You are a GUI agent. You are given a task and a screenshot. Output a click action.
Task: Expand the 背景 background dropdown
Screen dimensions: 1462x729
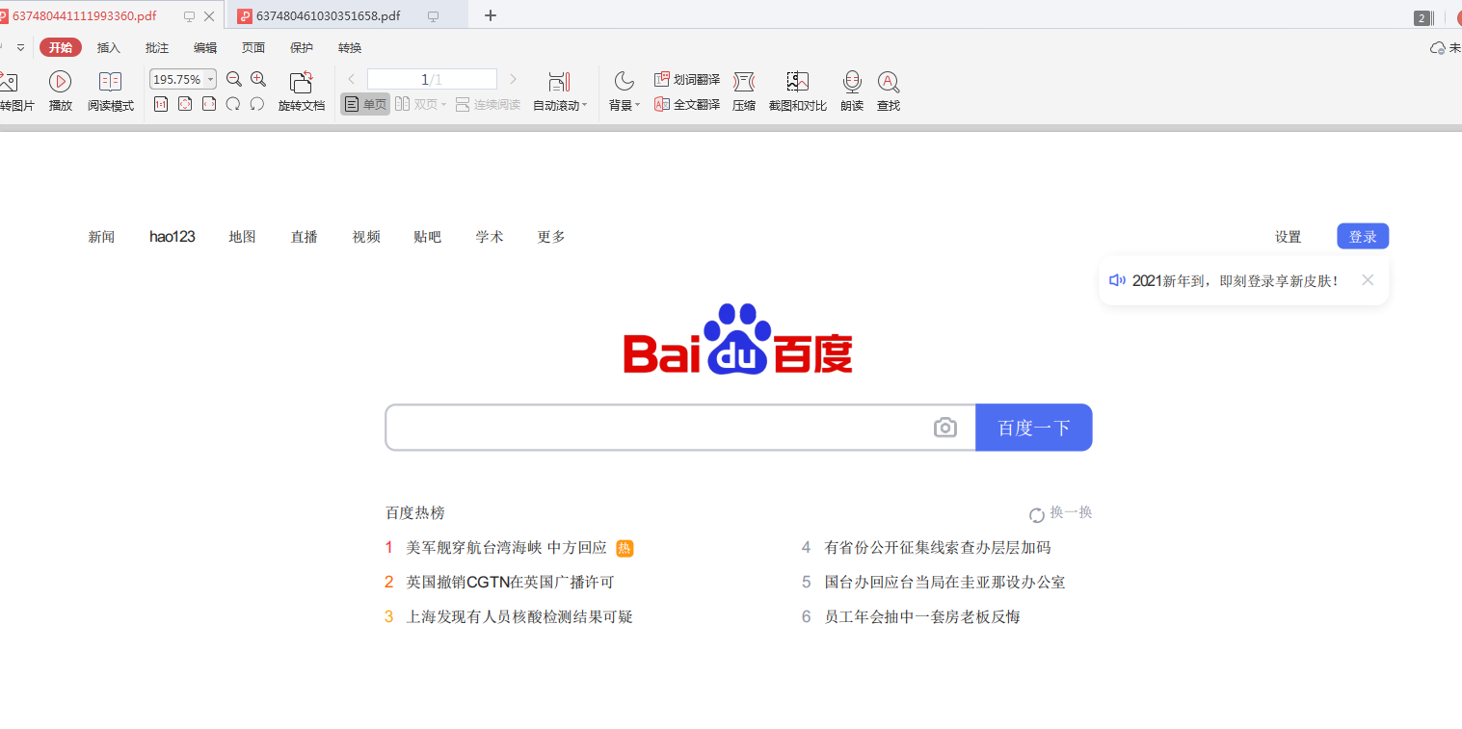[x=637, y=105]
